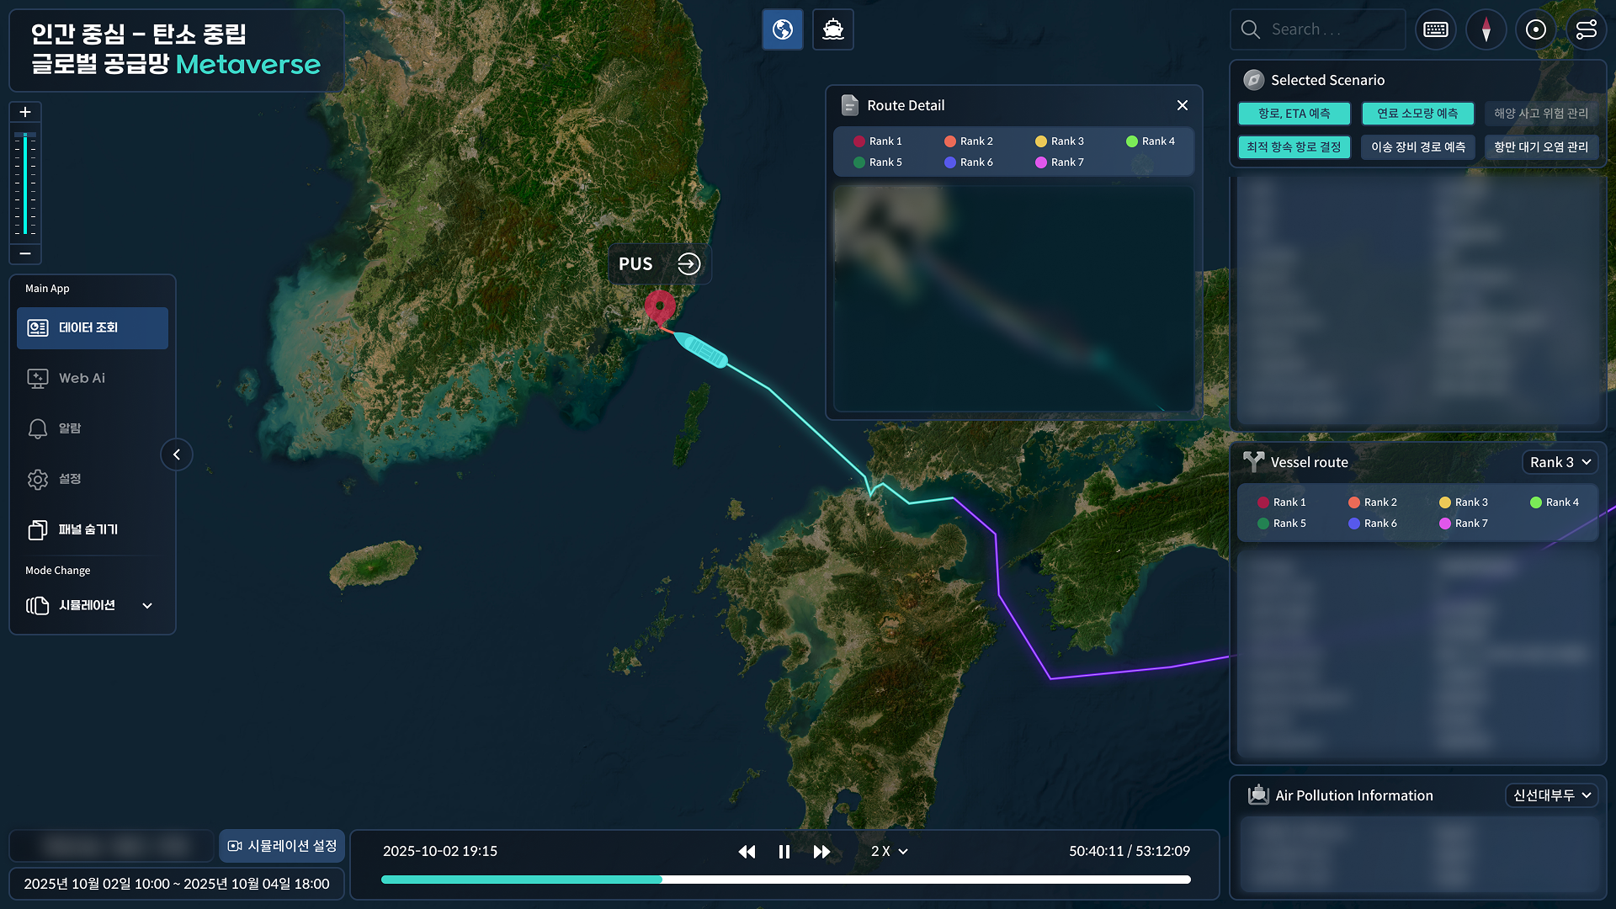Collapse the left sidebar arrow
Screen dimensions: 1616x909
[x=177, y=454]
